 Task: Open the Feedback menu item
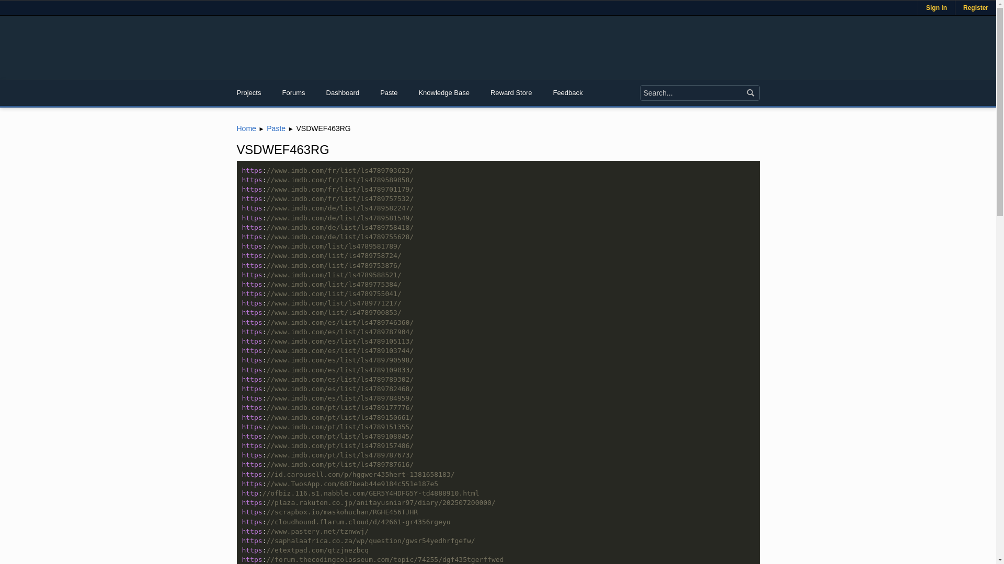click(567, 93)
